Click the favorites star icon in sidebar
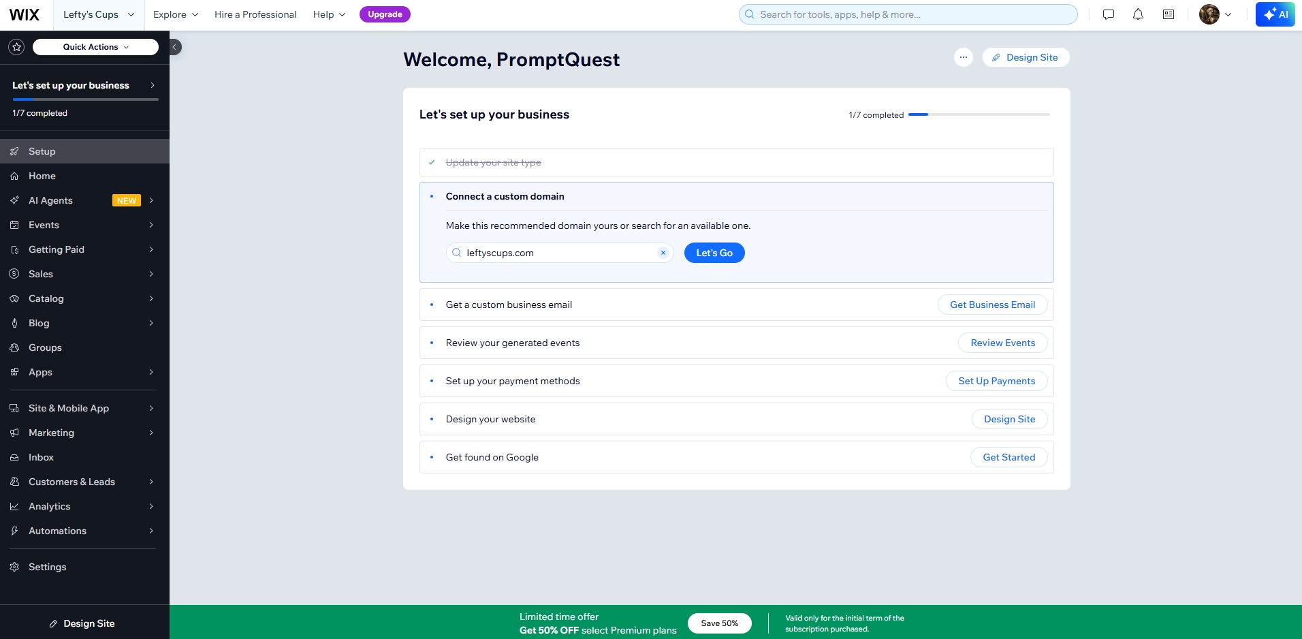 click(16, 47)
